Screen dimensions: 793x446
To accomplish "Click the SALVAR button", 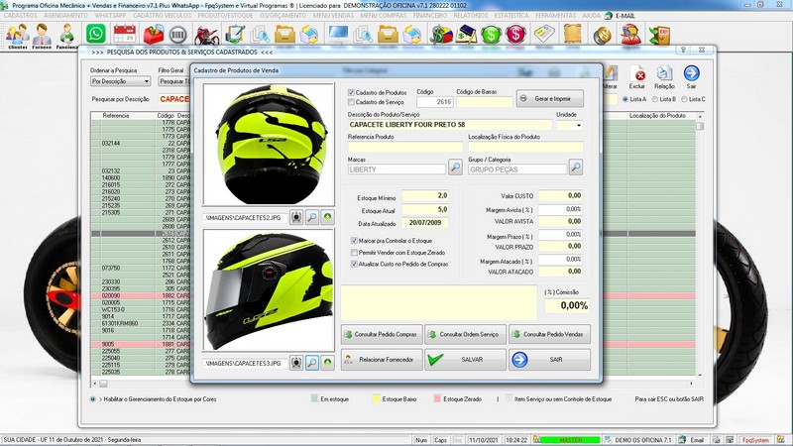I will [x=465, y=360].
